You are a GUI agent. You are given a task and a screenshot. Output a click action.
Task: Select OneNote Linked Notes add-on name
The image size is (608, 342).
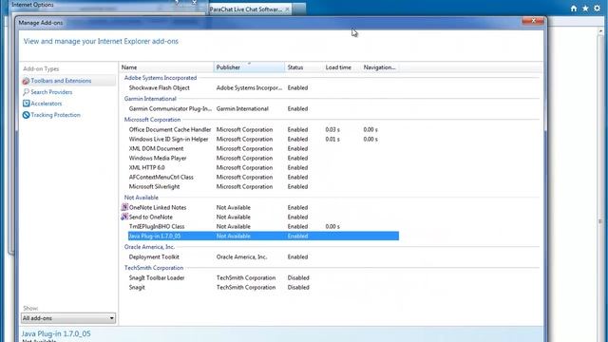tap(158, 207)
